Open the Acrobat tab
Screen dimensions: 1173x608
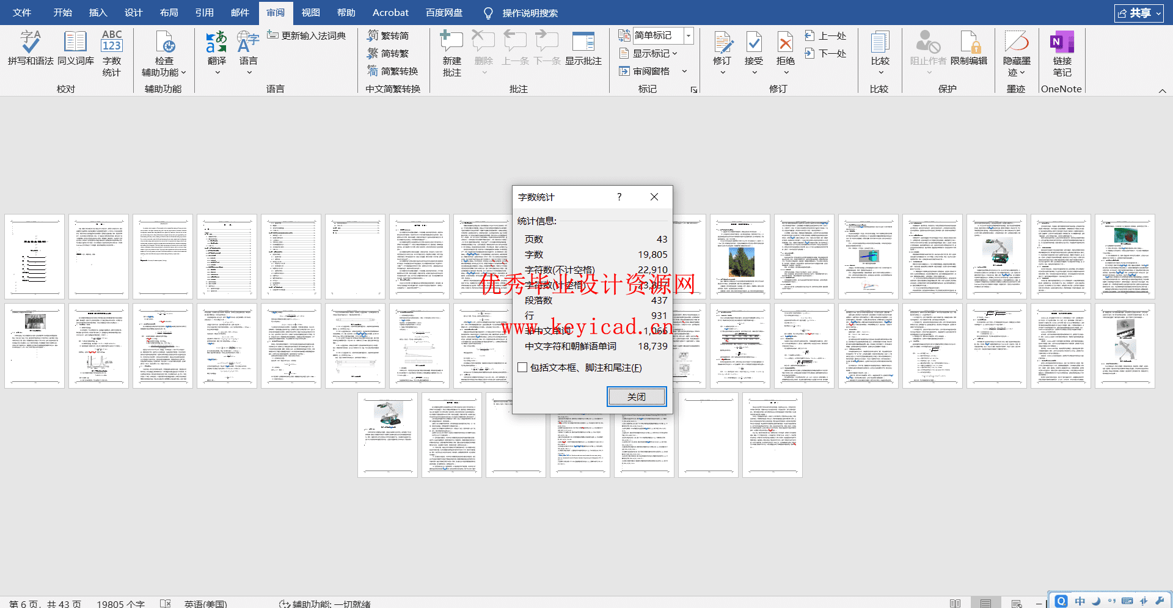(390, 12)
